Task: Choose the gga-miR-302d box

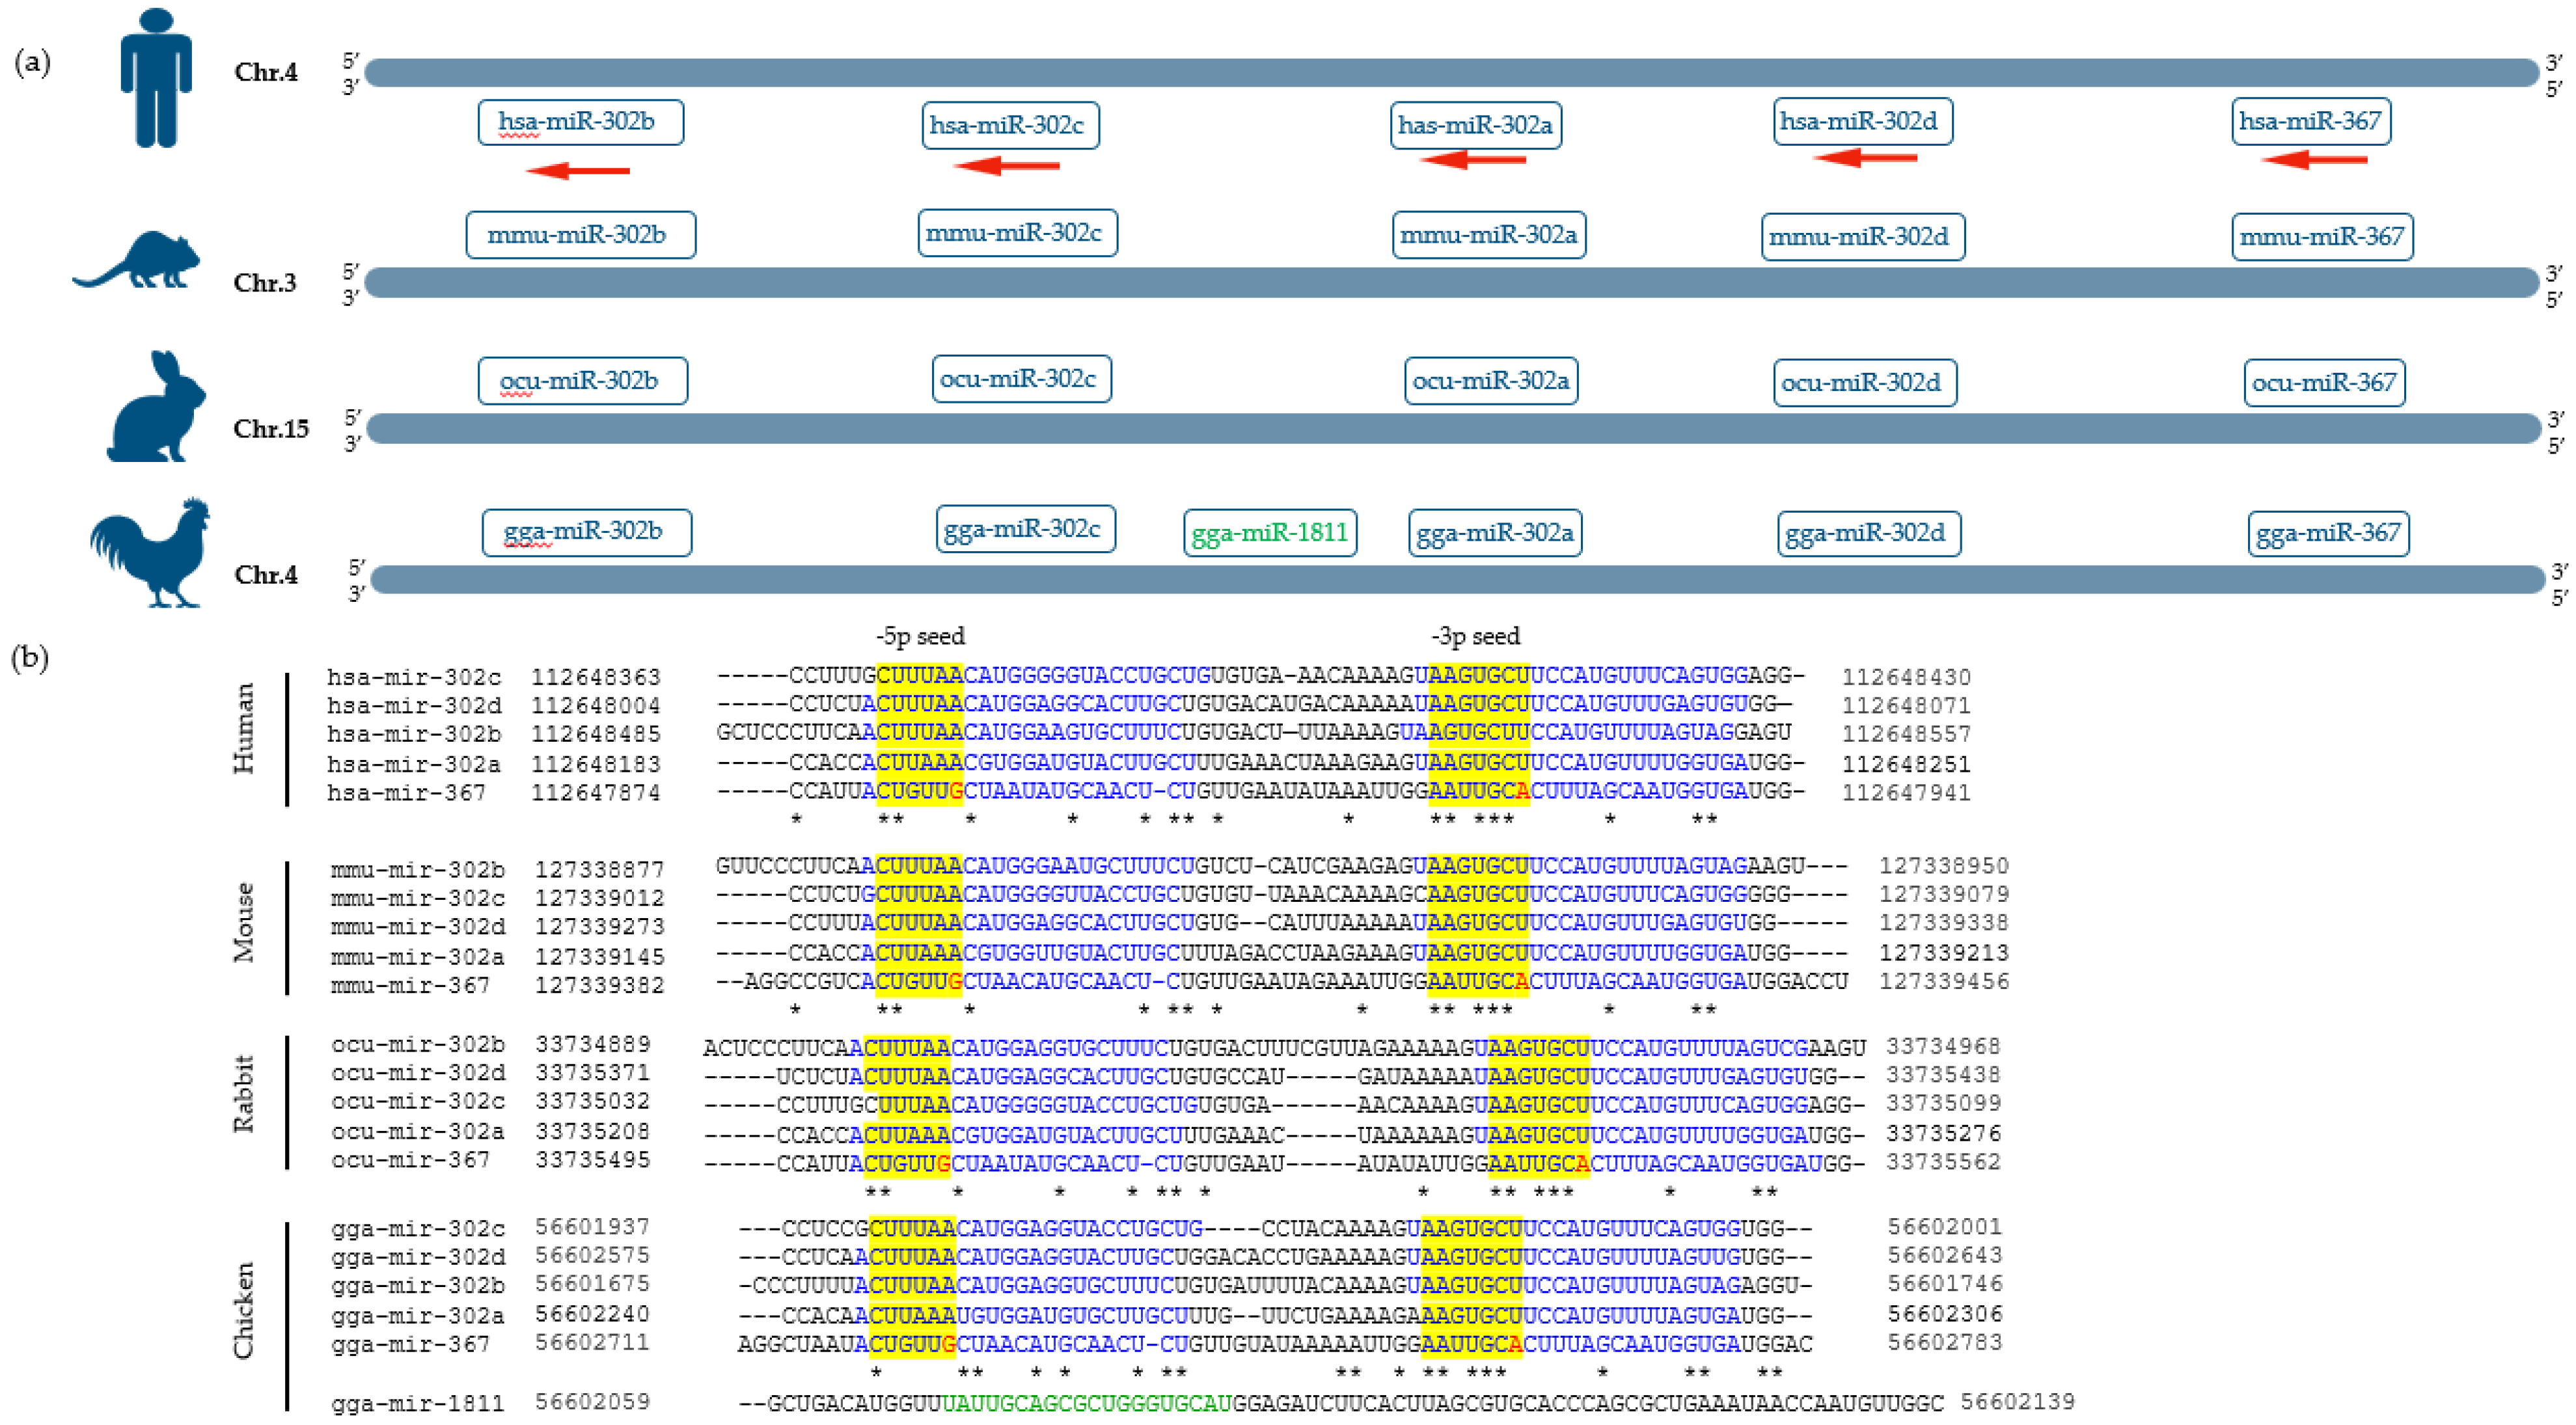Action: pyautogui.click(x=1869, y=533)
